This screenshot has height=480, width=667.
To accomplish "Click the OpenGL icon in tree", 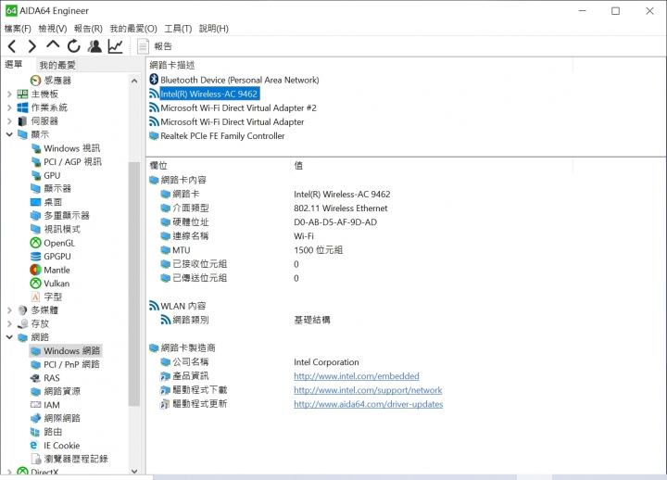I will click(36, 243).
